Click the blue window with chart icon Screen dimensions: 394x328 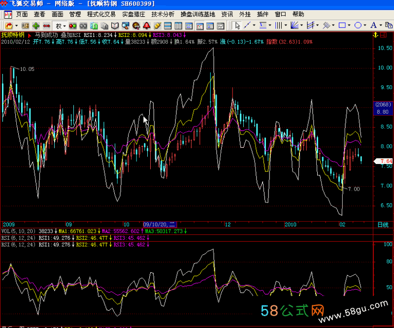189,26
